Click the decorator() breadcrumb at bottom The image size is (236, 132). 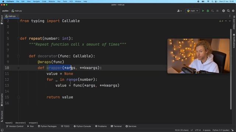click(21, 123)
